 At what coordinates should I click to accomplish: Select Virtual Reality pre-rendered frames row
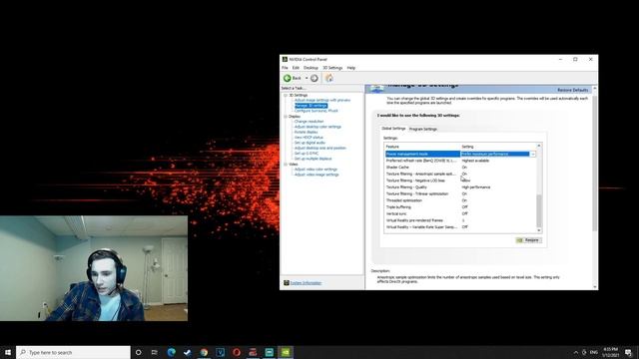coord(460,220)
